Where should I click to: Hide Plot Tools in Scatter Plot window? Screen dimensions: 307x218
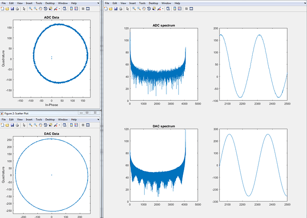[83, 125]
